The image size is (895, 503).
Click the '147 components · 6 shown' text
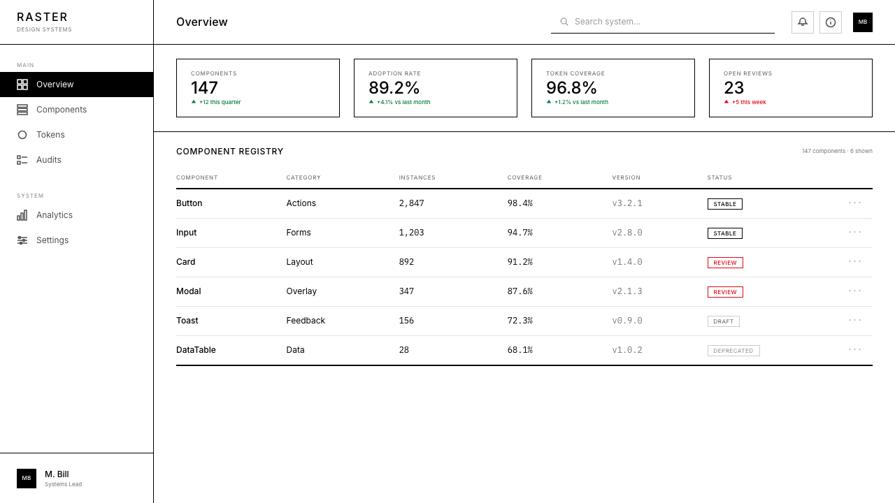click(x=837, y=151)
